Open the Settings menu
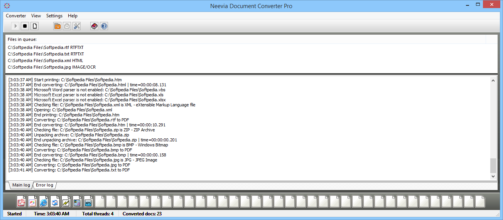 tap(54, 16)
